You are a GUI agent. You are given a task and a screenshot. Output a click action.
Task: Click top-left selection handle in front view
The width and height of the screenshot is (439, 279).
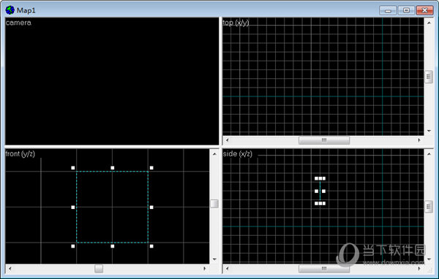click(72, 168)
